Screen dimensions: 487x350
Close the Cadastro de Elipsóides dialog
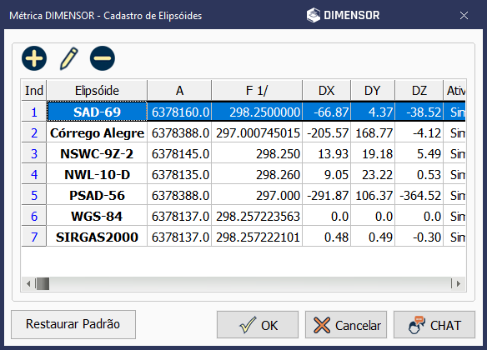pos(464,16)
